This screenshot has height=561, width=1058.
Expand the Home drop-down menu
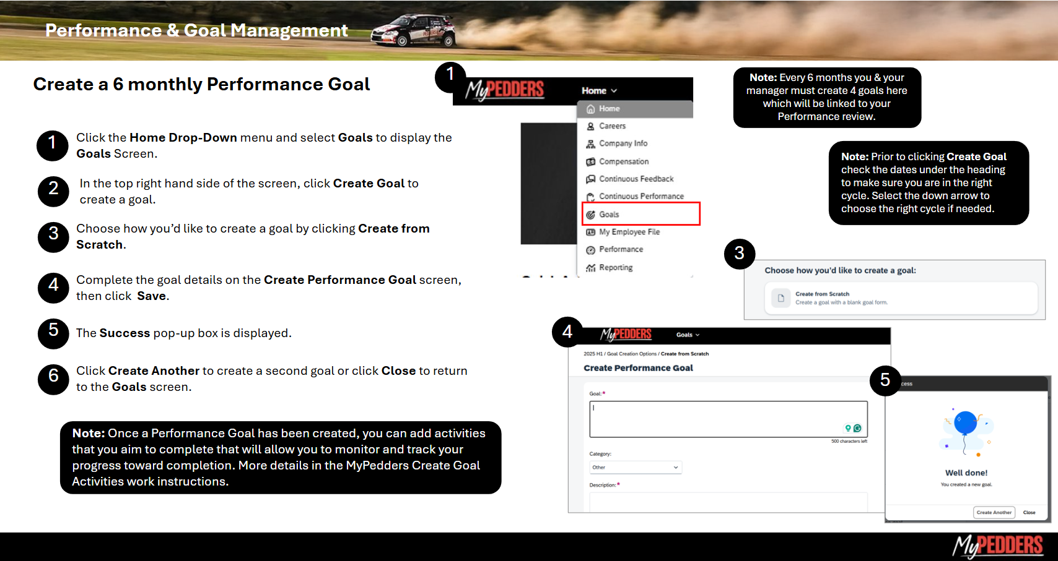pos(599,91)
